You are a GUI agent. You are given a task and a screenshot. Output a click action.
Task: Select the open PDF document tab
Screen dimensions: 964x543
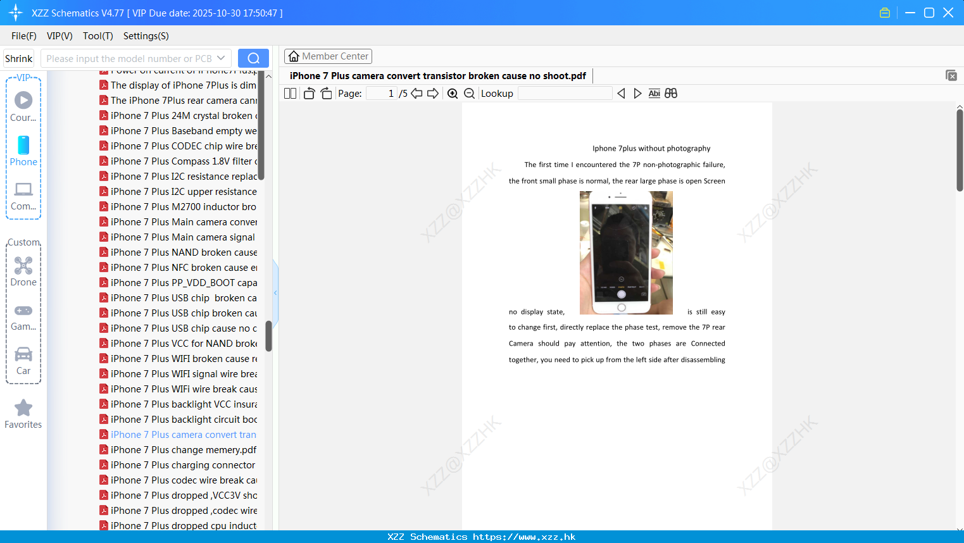(x=438, y=76)
